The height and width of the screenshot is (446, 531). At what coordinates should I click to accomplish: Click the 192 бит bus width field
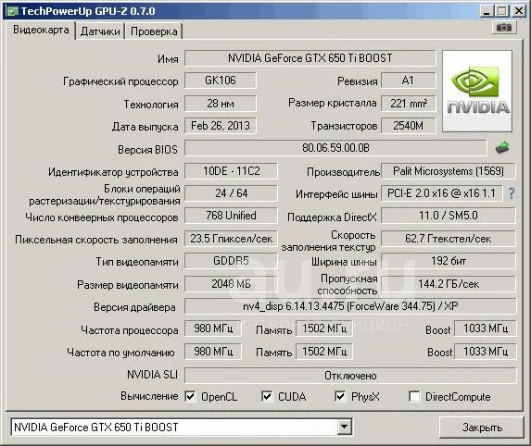tap(449, 261)
